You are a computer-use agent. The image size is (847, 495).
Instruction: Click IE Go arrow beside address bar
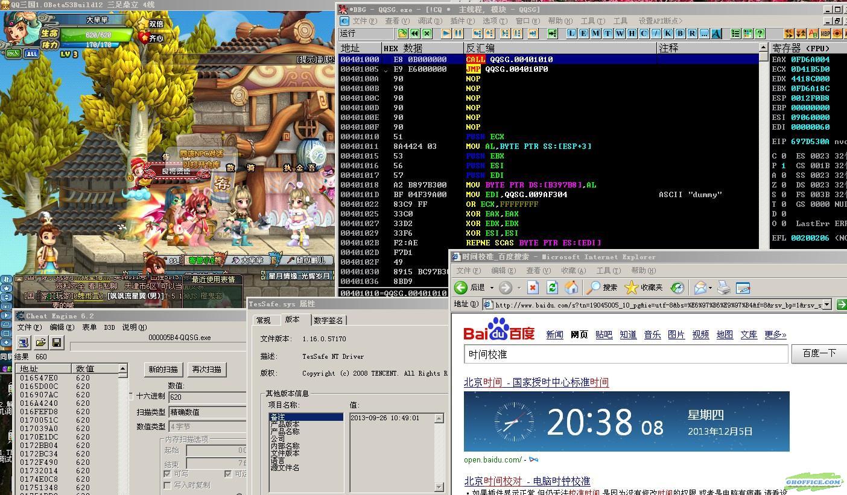click(841, 304)
